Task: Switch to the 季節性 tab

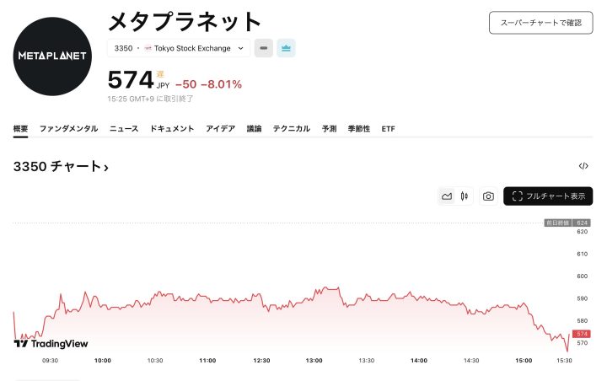Action: click(359, 129)
